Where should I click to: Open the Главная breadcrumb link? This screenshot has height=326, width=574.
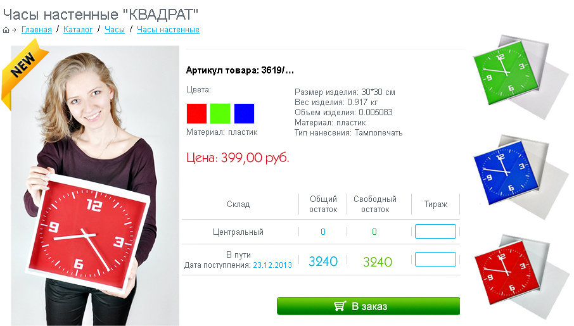tap(37, 30)
